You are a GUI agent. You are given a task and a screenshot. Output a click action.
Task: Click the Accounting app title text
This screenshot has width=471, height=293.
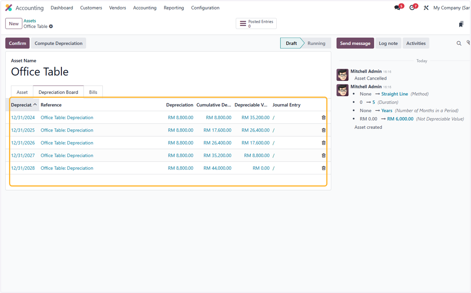click(29, 8)
